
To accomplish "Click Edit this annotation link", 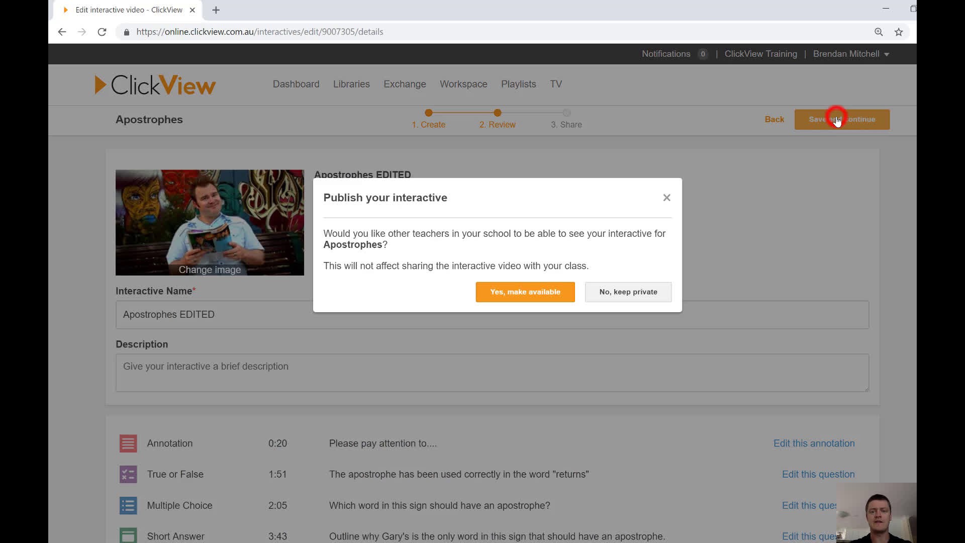I will coord(814,443).
